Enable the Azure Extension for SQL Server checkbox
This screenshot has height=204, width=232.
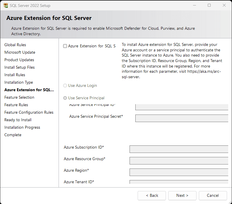click(x=65, y=46)
